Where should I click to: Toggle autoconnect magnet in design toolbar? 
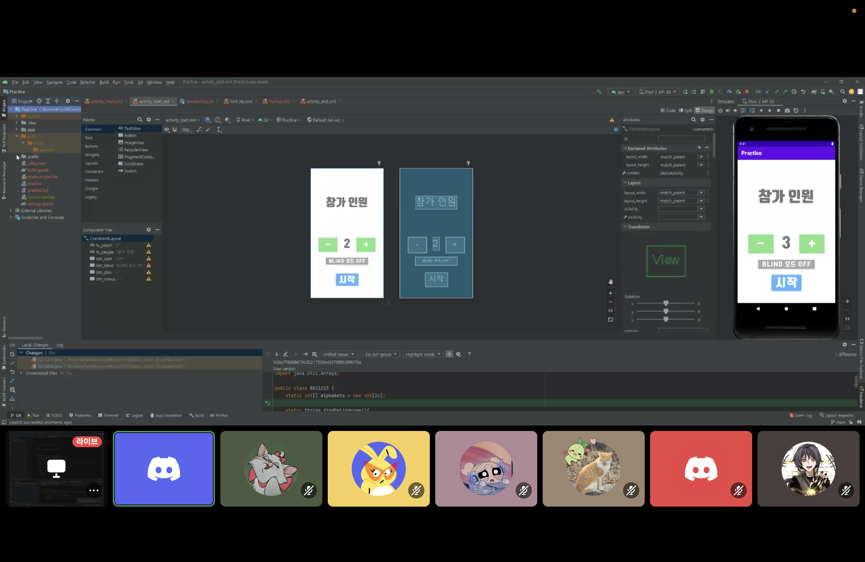(x=175, y=129)
